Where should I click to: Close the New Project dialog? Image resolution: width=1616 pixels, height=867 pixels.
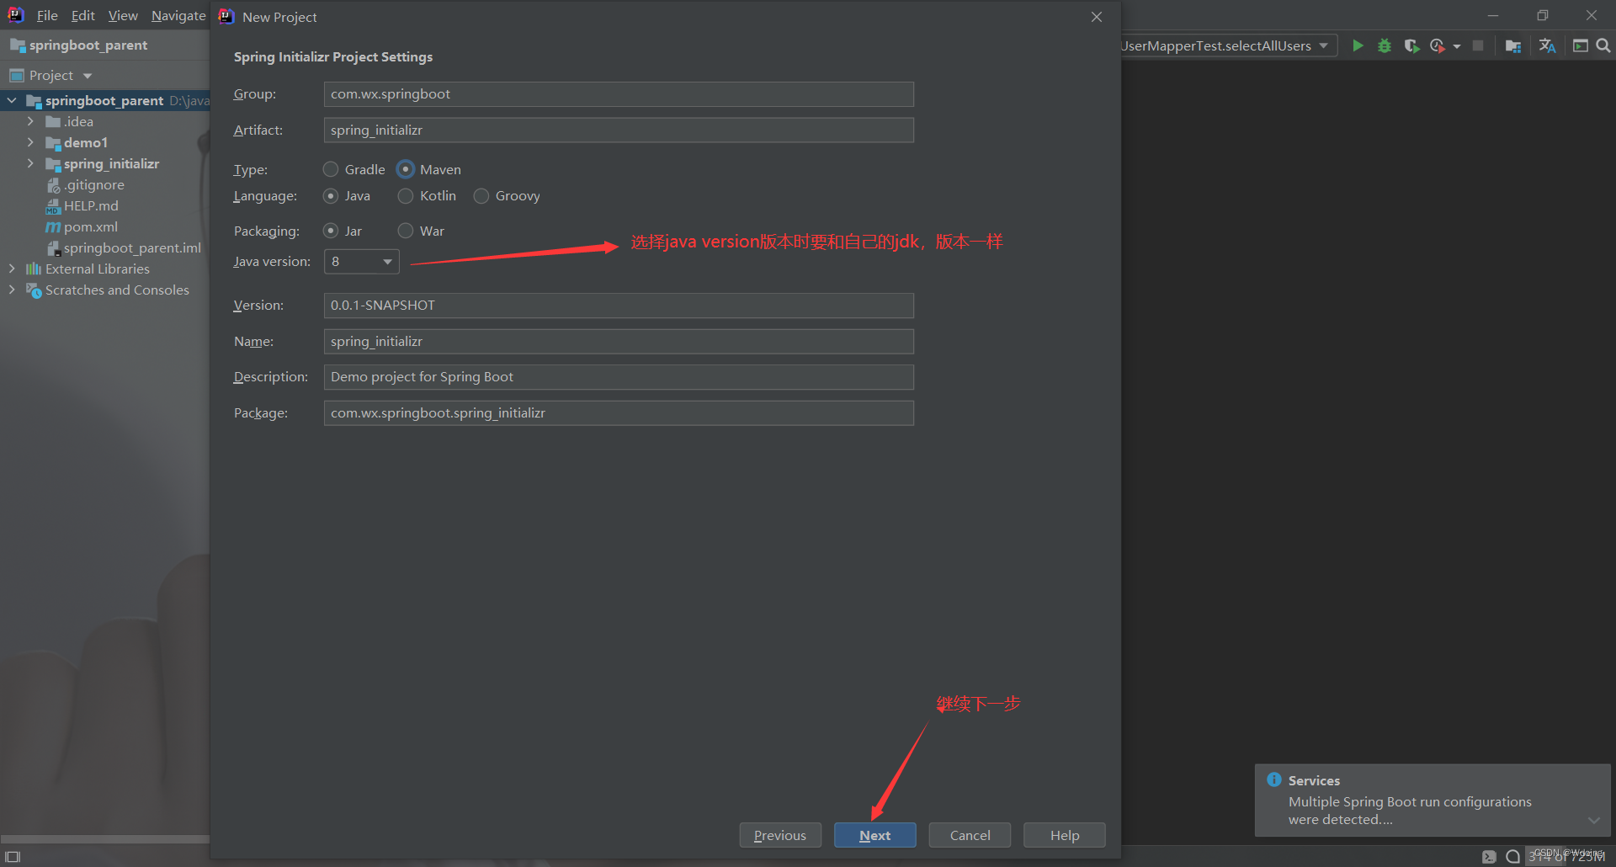1097,17
